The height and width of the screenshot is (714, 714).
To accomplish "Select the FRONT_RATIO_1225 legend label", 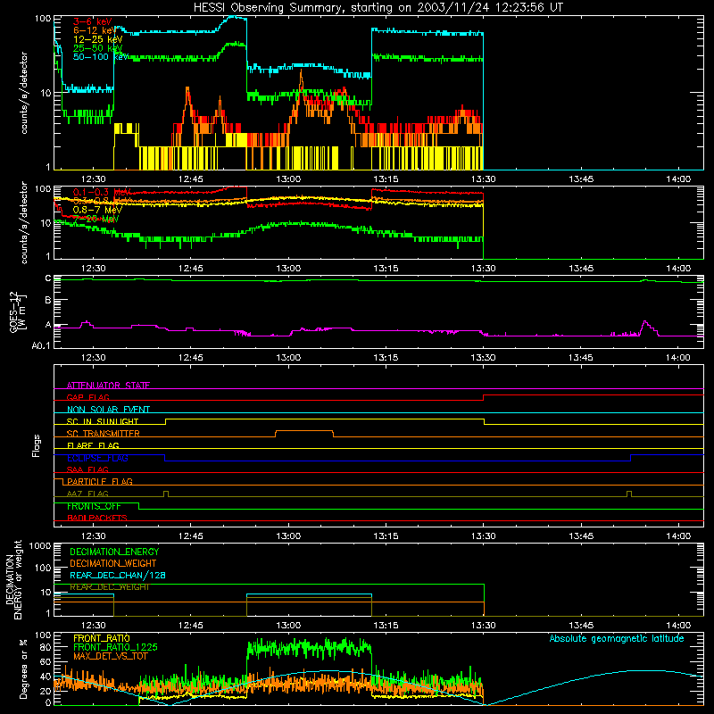I will point(115,647).
